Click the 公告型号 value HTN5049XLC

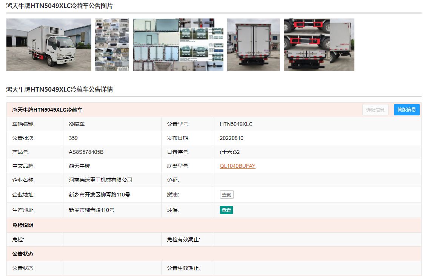coord(236,124)
